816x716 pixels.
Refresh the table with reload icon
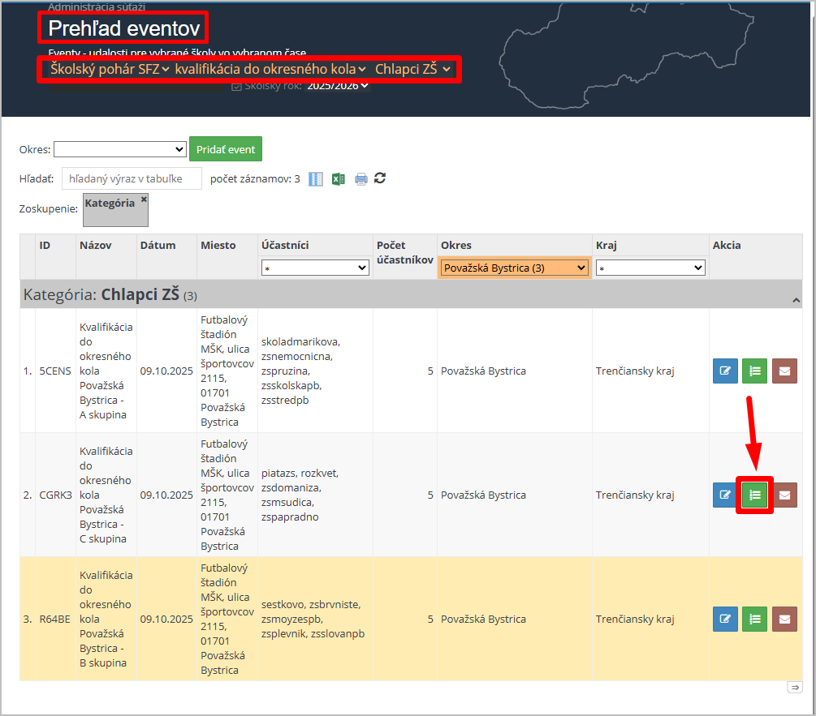point(380,178)
